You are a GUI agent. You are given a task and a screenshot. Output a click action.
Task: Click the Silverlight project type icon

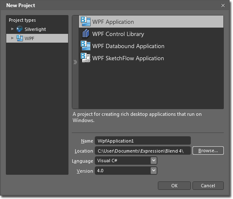[x=20, y=29]
